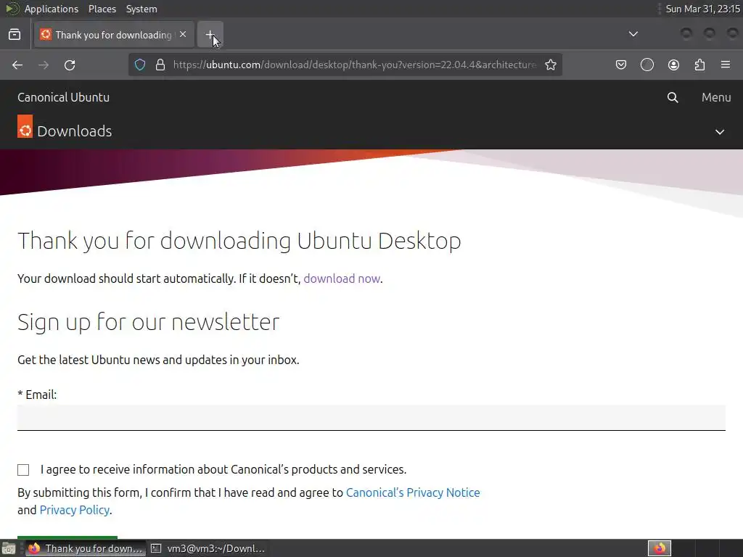743x557 pixels.
Task: View site security padlock info
Action: tap(160, 65)
